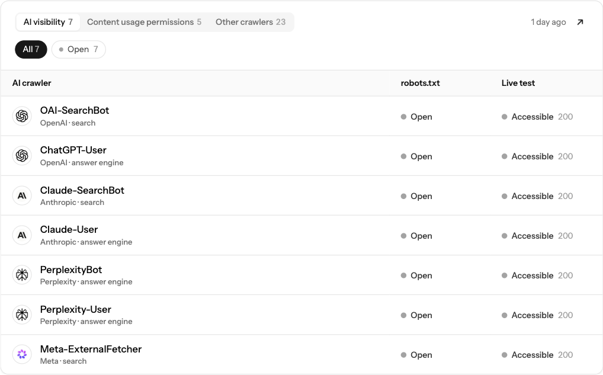
Task: Click the Meta logo beside Meta-ExternalFetcher
Action: 22,354
